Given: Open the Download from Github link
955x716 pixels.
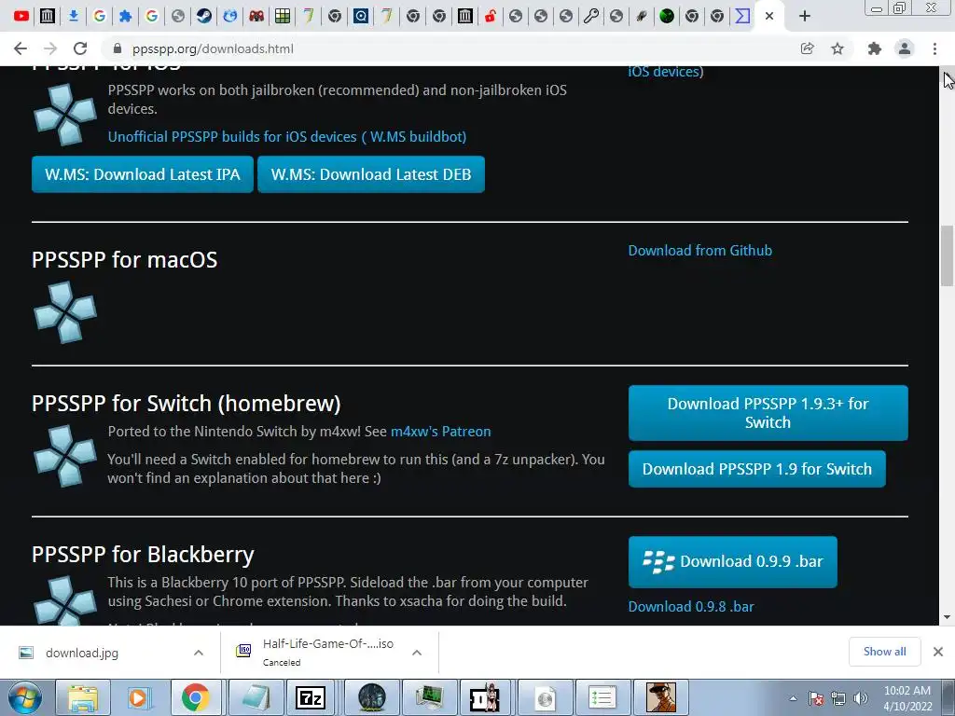Looking at the screenshot, I should pos(699,250).
